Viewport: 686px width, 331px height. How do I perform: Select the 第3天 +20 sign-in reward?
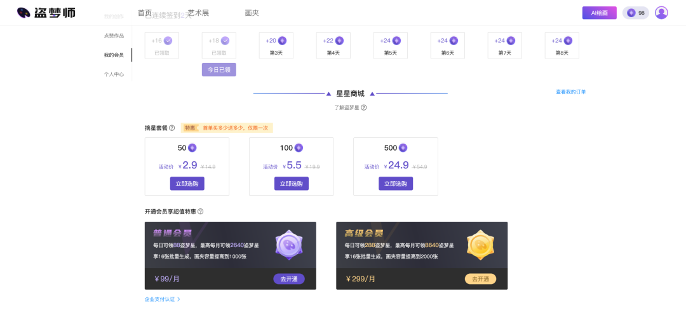(x=276, y=45)
